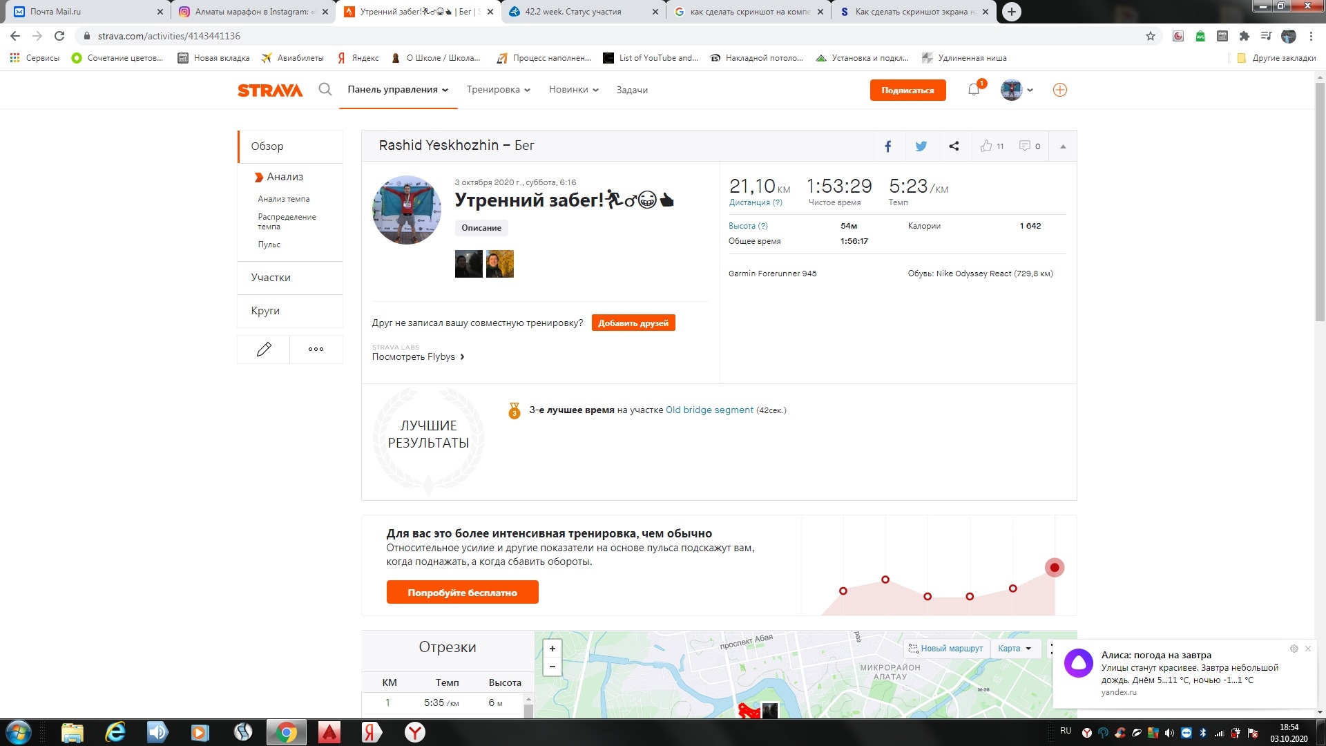Viewport: 1326px width, 746px height.
Task: Click the pencil edit activity icon
Action: (263, 350)
